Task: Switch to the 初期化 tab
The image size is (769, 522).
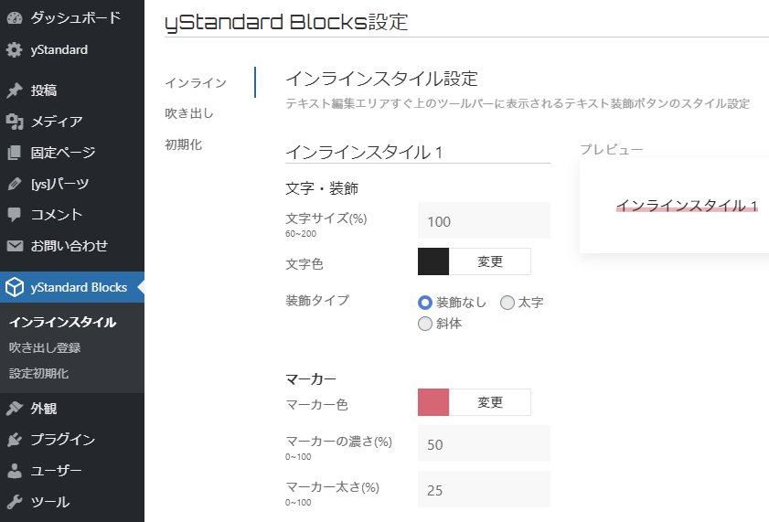Action: click(x=184, y=144)
